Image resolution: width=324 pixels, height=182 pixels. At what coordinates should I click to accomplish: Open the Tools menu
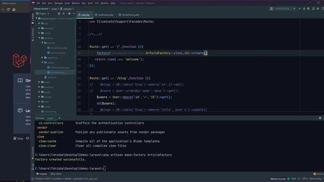(x=90, y=3)
